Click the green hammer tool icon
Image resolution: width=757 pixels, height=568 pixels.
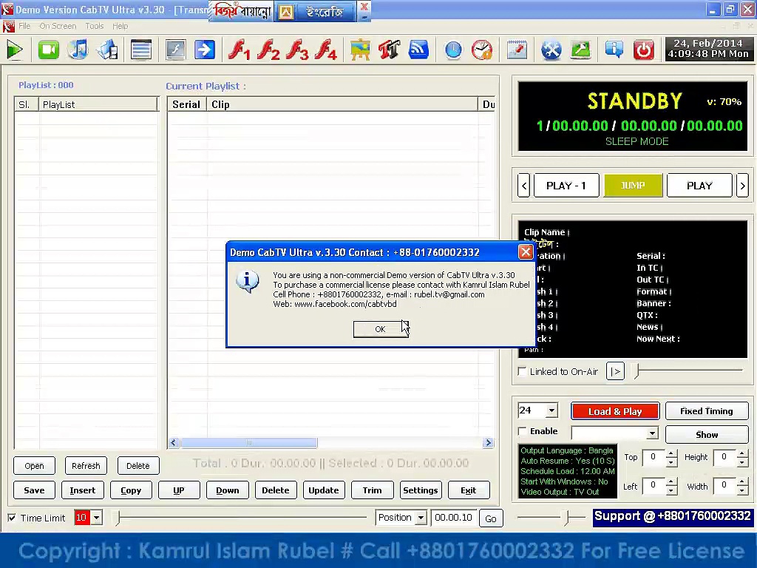click(x=581, y=50)
